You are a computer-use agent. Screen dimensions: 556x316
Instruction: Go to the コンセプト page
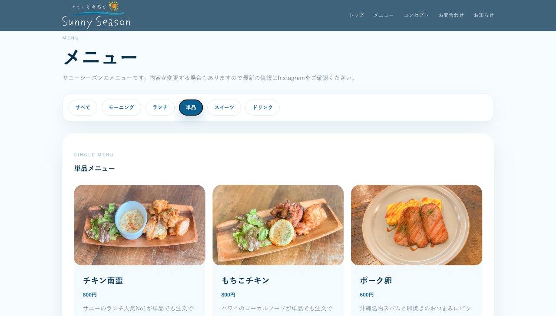pyautogui.click(x=416, y=15)
